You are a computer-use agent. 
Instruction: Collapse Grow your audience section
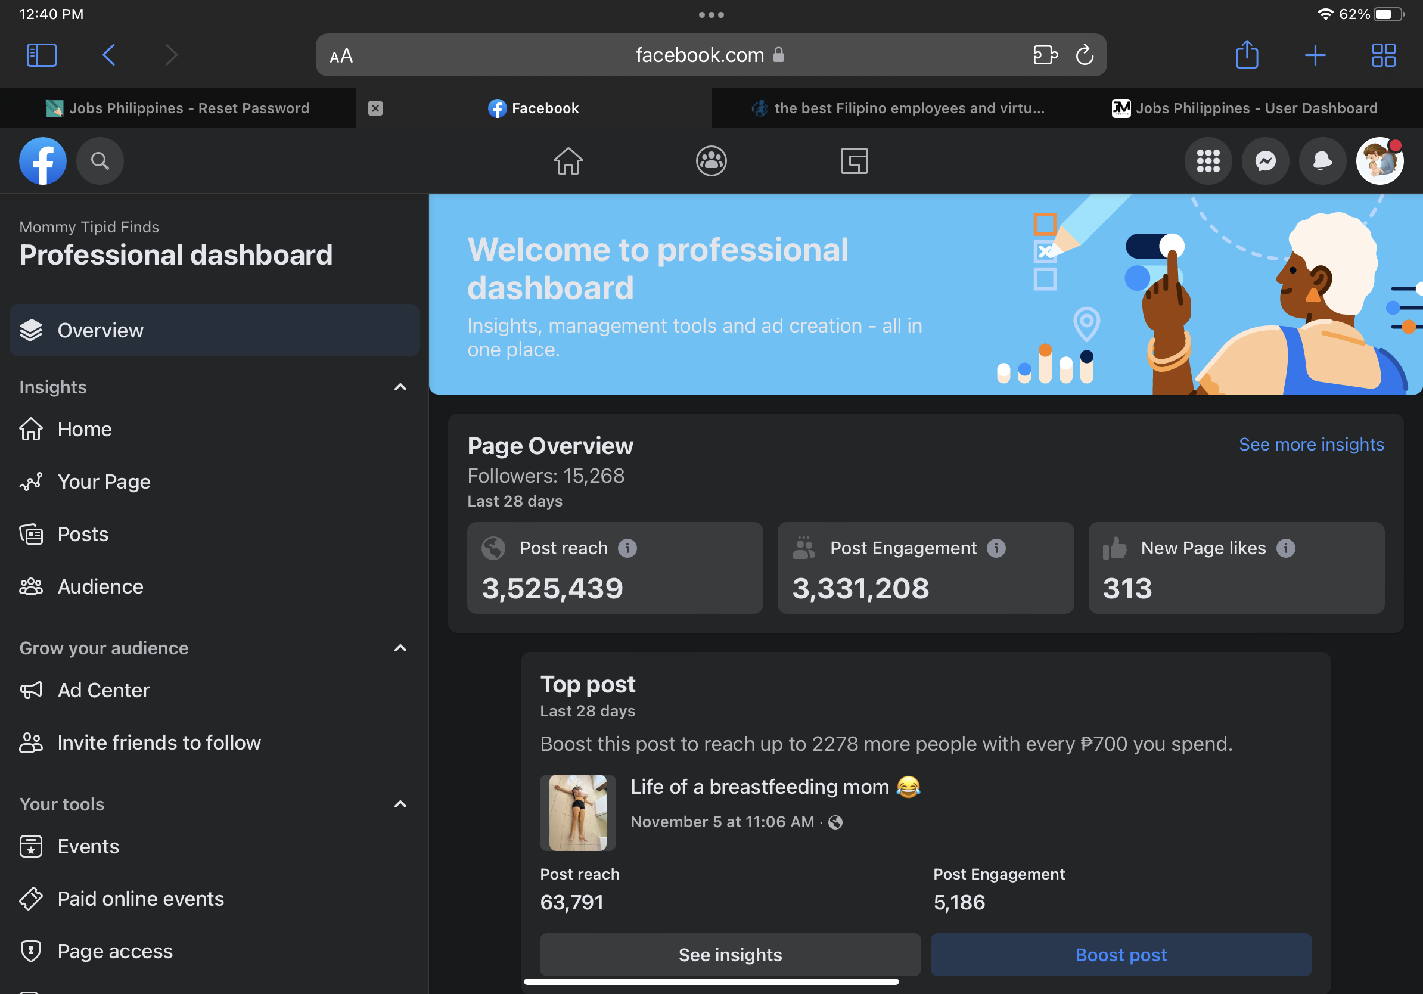(x=400, y=648)
